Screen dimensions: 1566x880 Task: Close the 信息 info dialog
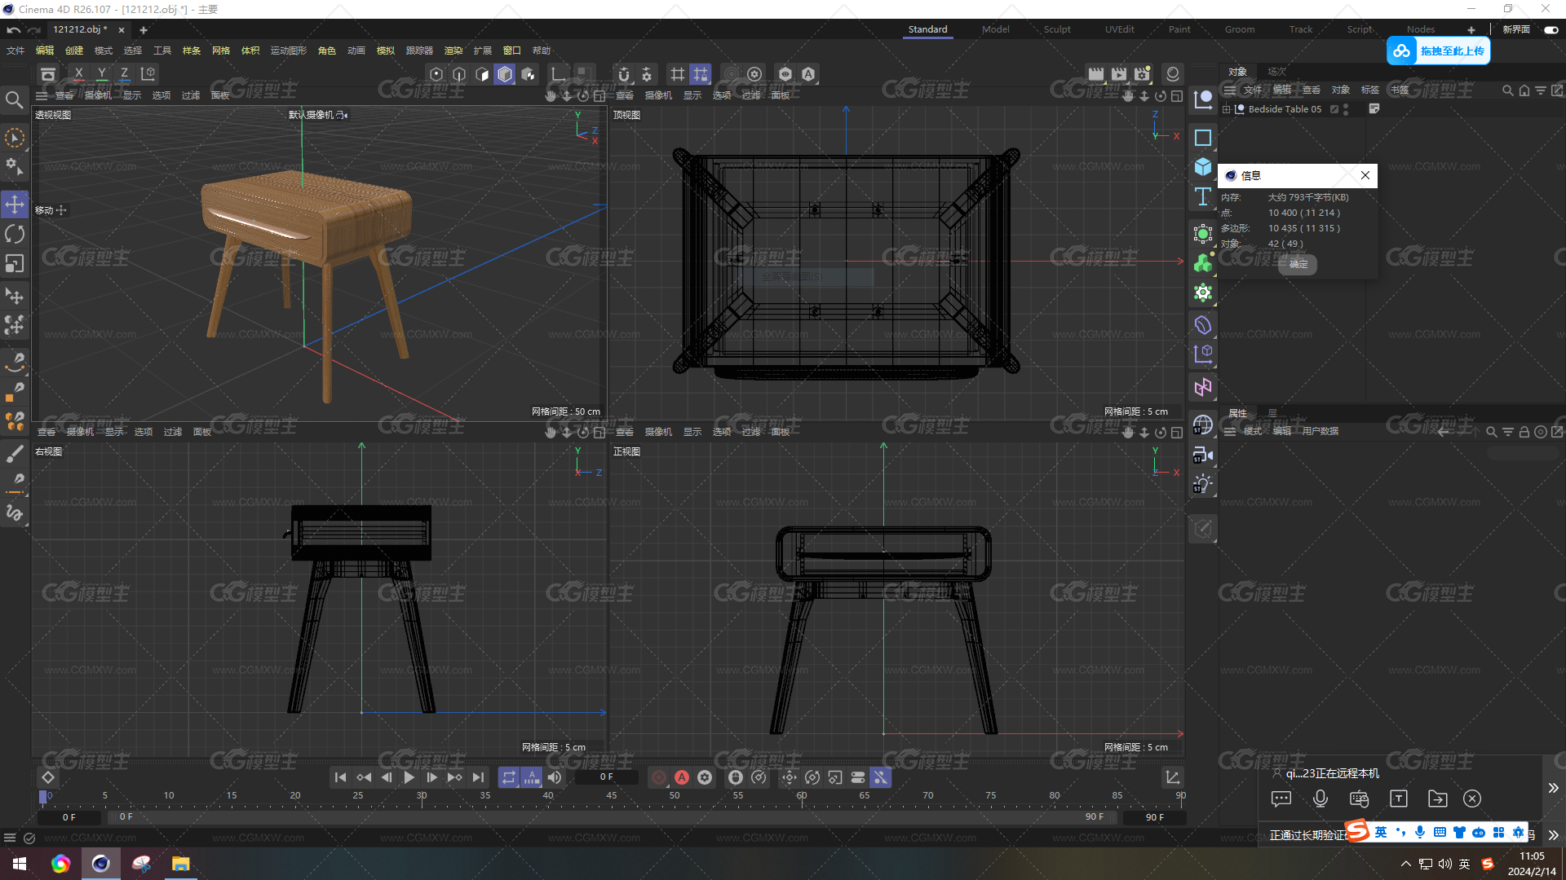1365,175
